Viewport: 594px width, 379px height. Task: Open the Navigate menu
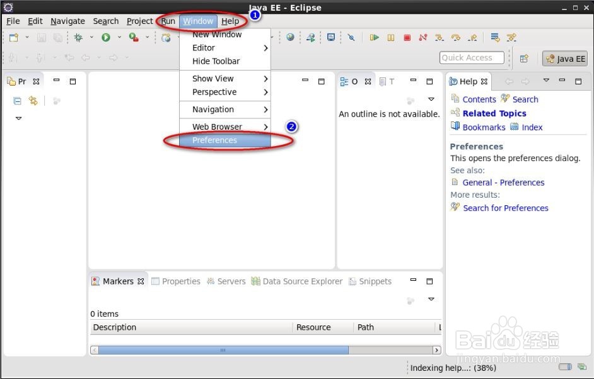(x=68, y=21)
